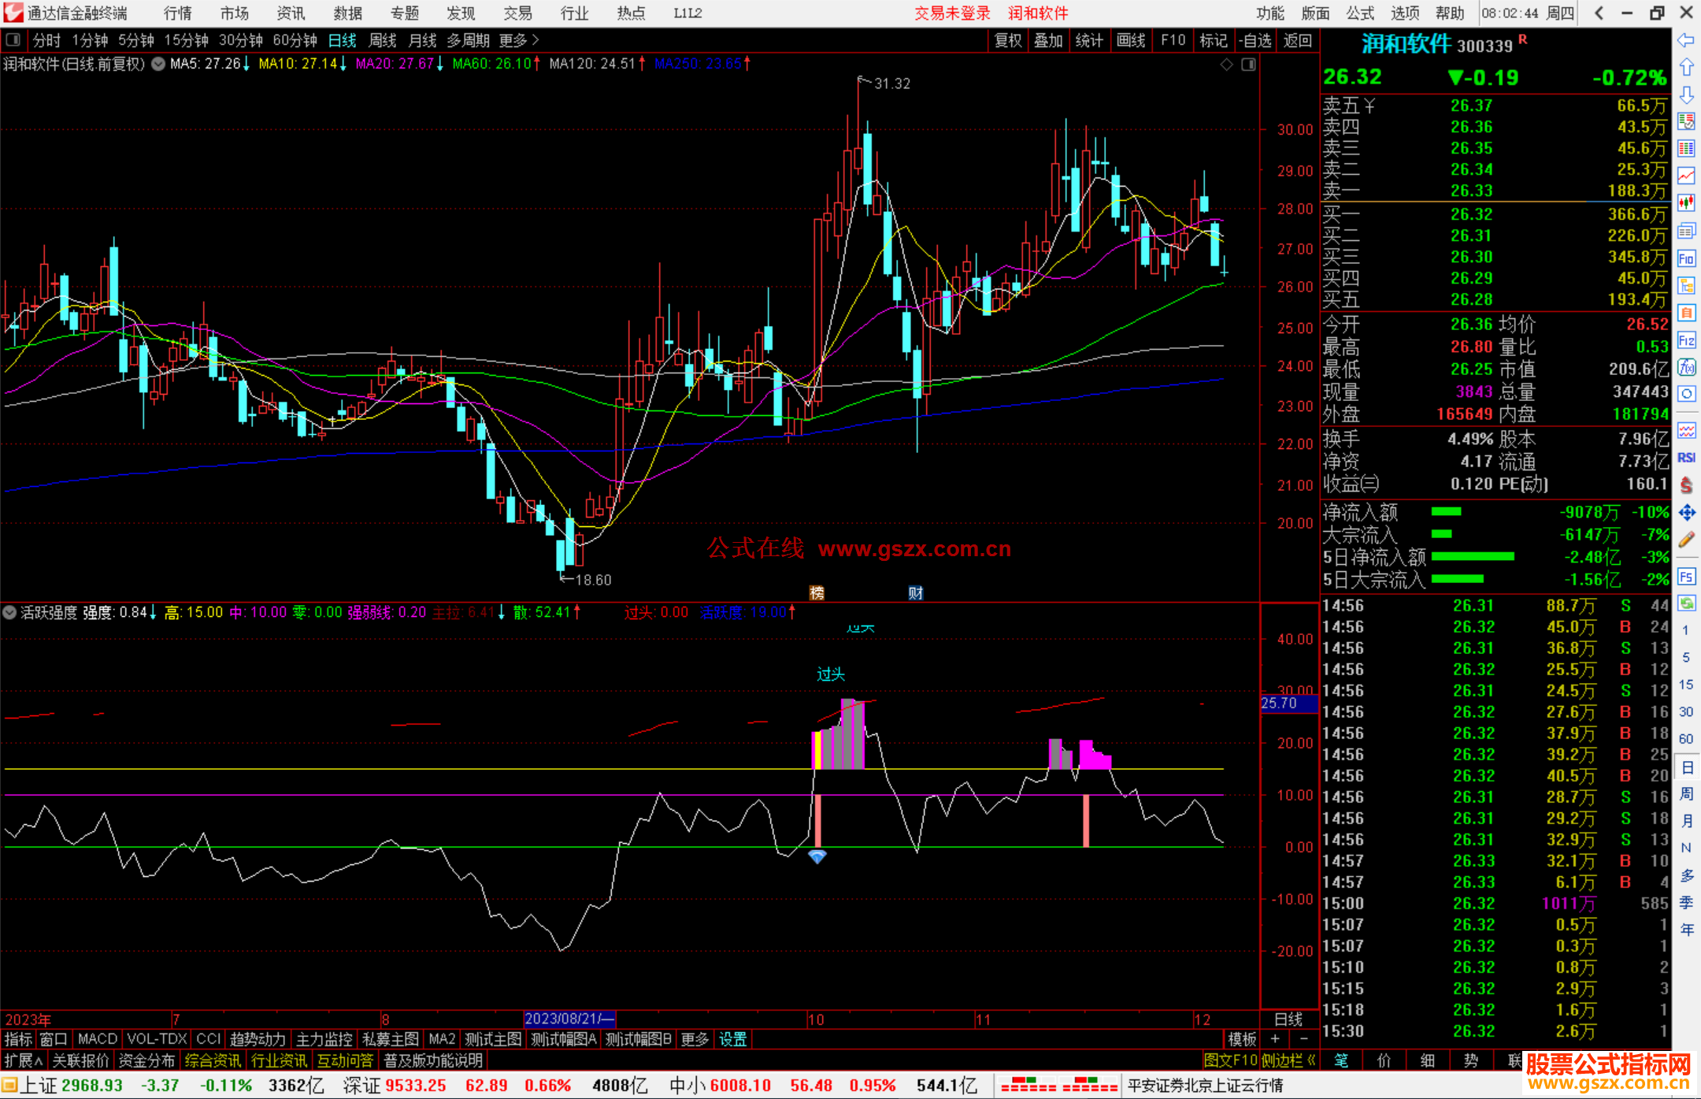Open the RSI indicator sidebar icon
This screenshot has height=1099, width=1701.
point(1686,458)
